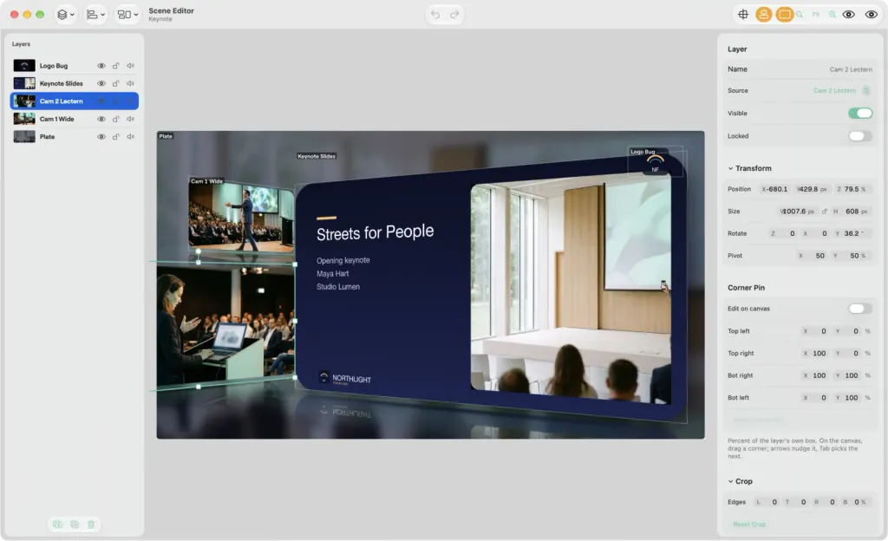This screenshot has height=541, width=888.
Task: Click the duplicate layer icon
Action: tap(75, 525)
